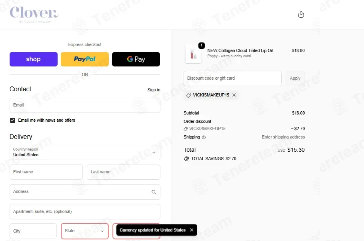Click the Clover logo
The image size is (364, 241).
pos(34,14)
